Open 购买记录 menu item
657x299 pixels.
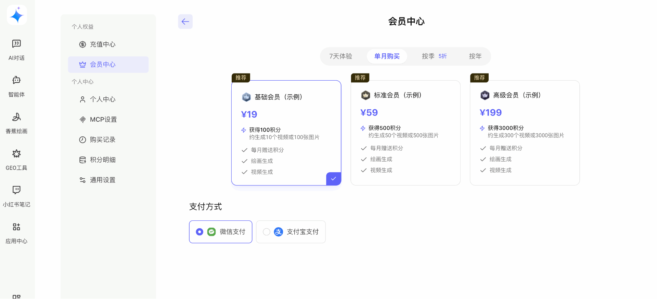pos(108,140)
